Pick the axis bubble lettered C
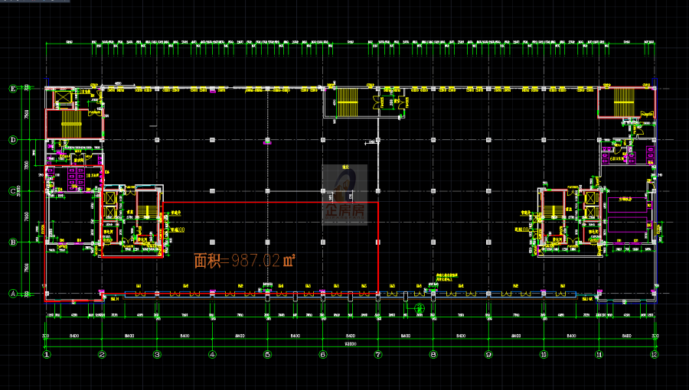689x390 pixels. click(12, 191)
